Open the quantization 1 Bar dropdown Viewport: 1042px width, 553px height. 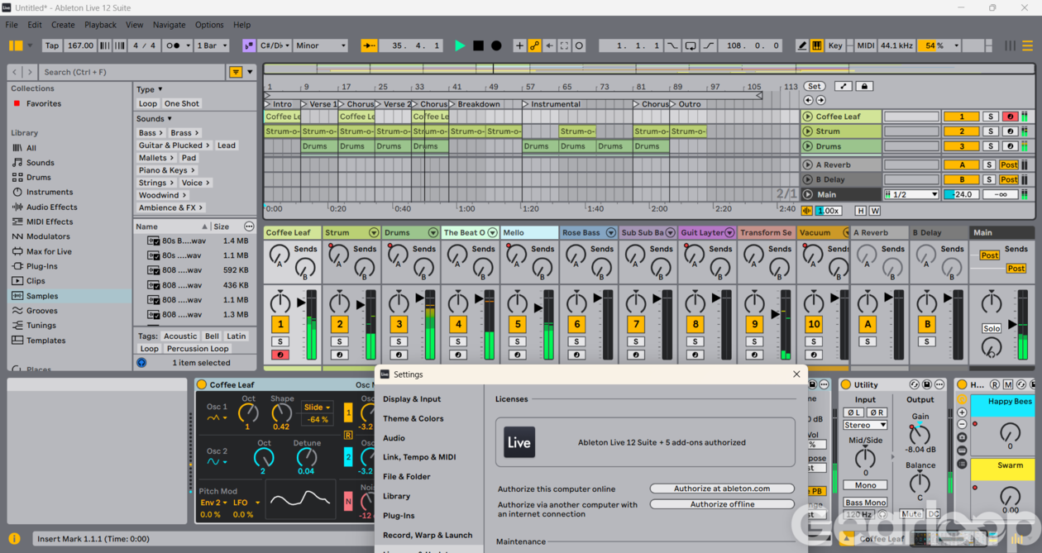tap(212, 46)
